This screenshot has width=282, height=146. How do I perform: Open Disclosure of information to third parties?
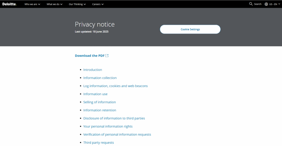pos(114,118)
